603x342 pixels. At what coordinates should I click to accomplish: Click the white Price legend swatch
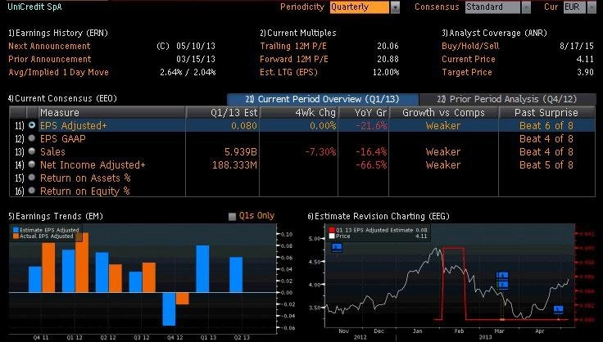(x=332, y=236)
